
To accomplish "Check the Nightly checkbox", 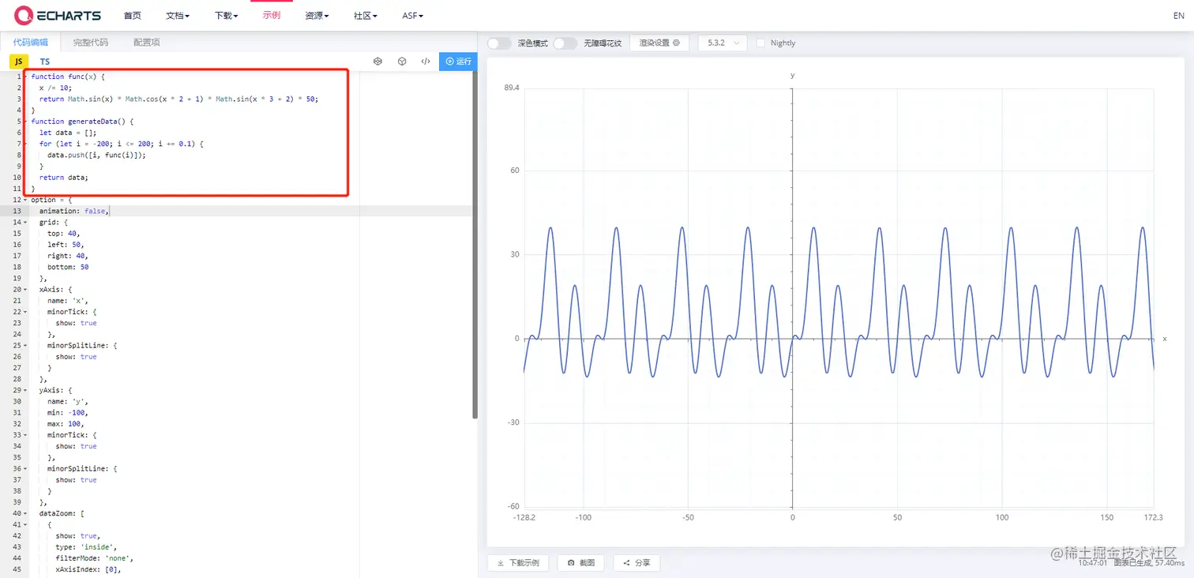I will [760, 43].
